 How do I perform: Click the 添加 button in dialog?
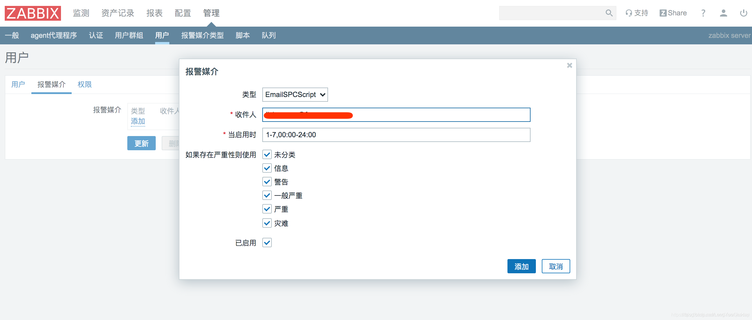(x=522, y=266)
